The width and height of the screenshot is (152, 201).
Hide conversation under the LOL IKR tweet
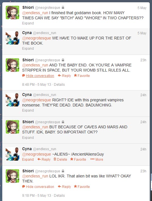(40, 187)
